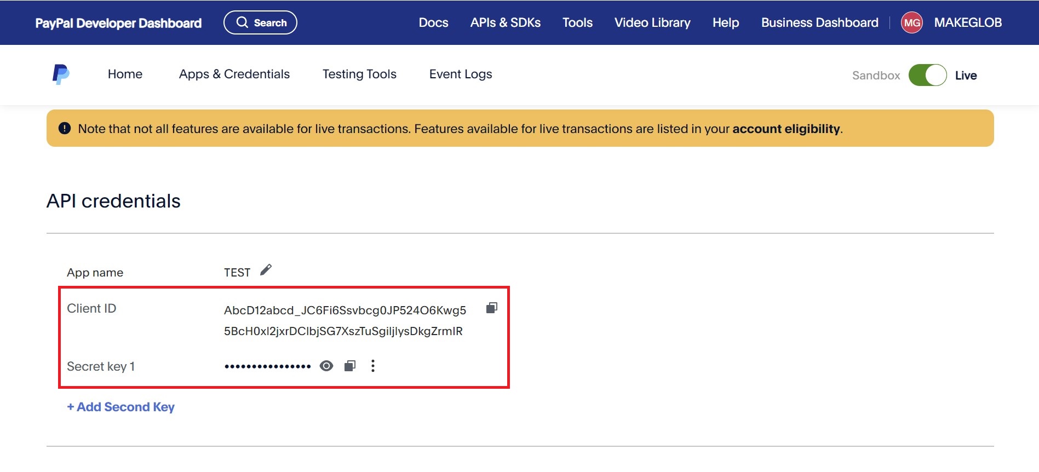Copy the Client ID to clipboard
1039x472 pixels.
(492, 308)
